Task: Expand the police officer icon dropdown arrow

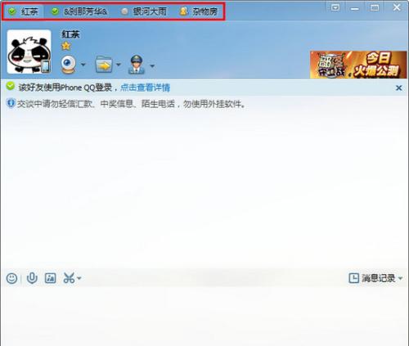Action: coord(152,65)
